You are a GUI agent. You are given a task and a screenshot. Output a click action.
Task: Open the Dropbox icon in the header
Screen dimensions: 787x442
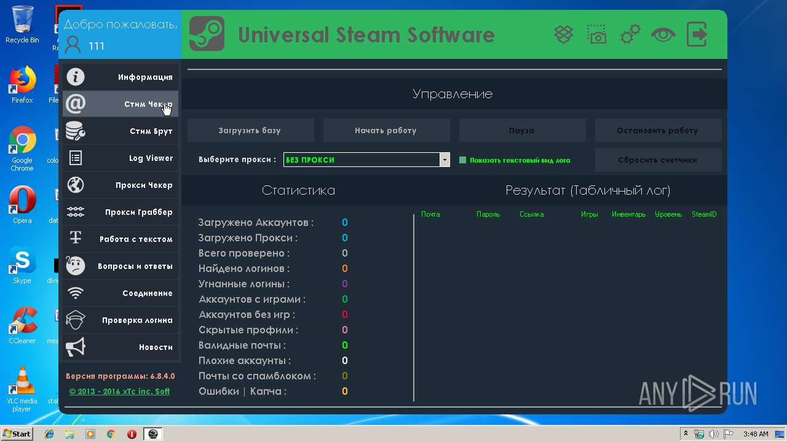(x=564, y=34)
